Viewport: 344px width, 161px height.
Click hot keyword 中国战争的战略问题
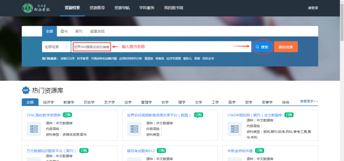tap(104, 59)
